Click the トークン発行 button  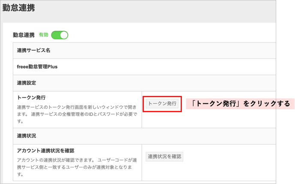(162, 104)
